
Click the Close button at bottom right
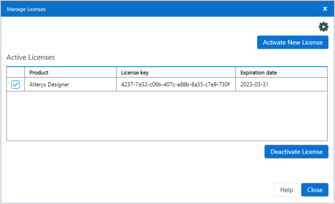(x=314, y=190)
